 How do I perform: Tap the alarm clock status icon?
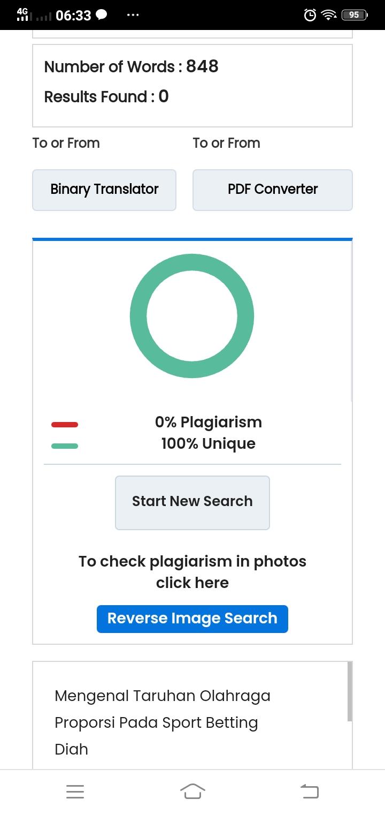pos(310,15)
